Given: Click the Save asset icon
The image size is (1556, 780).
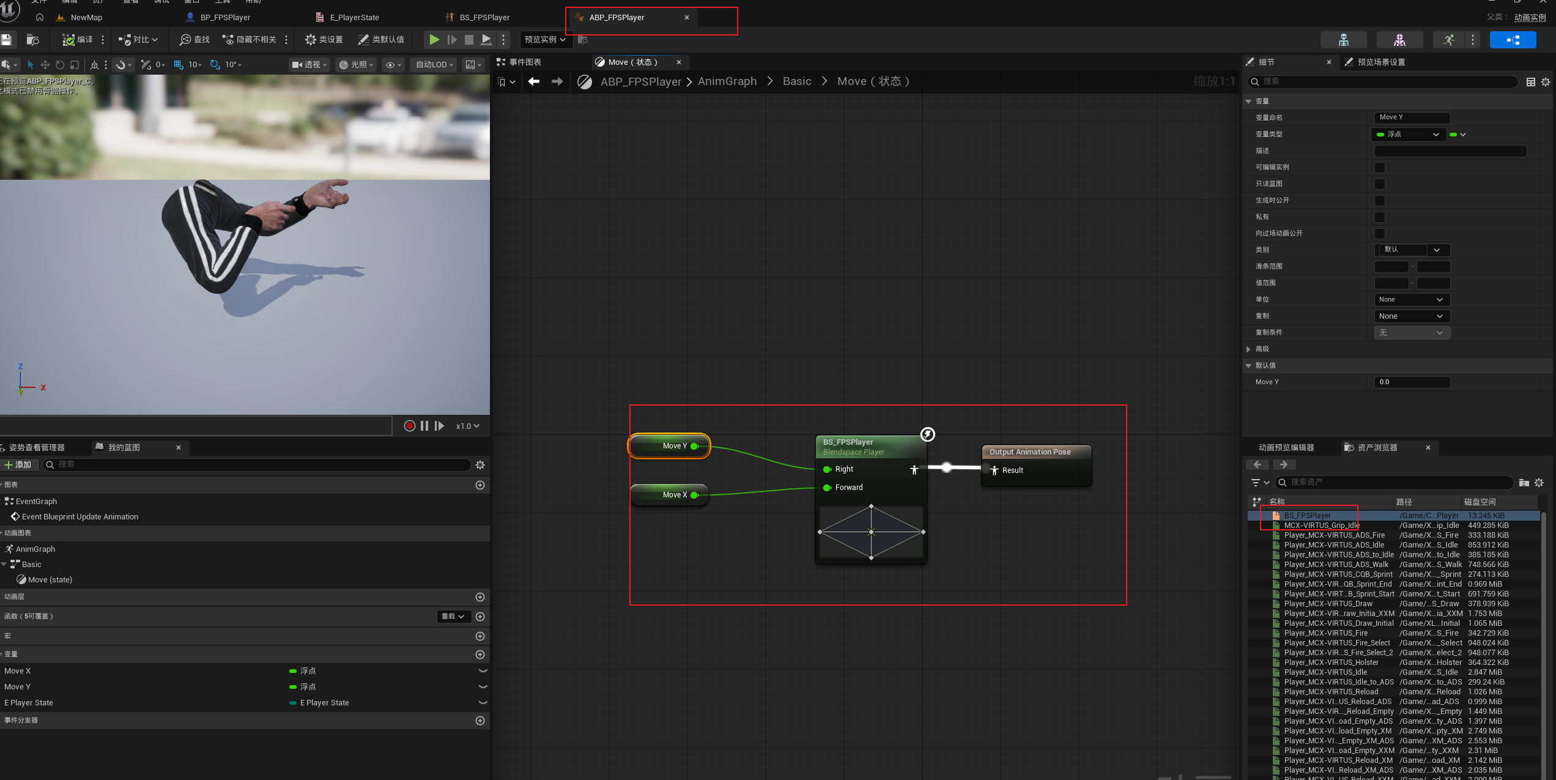Looking at the screenshot, I should point(7,40).
